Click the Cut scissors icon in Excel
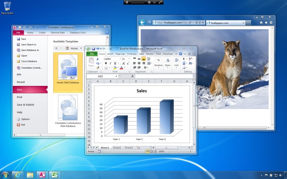This screenshot has width=287, height=179. 98,59
